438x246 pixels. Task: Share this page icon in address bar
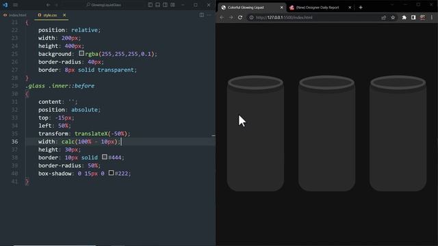pyautogui.click(x=383, y=17)
